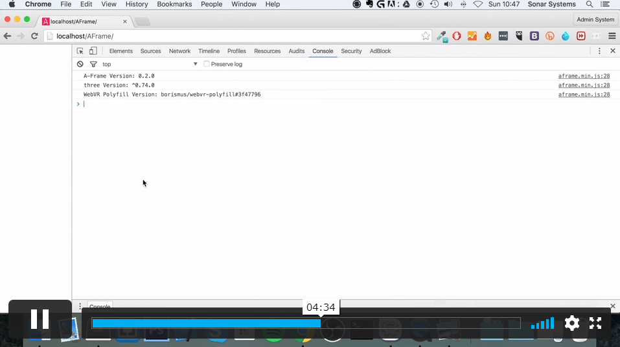Click the WebVR Polyfill Version log line
This screenshot has height=347, width=620.
tap(172, 95)
